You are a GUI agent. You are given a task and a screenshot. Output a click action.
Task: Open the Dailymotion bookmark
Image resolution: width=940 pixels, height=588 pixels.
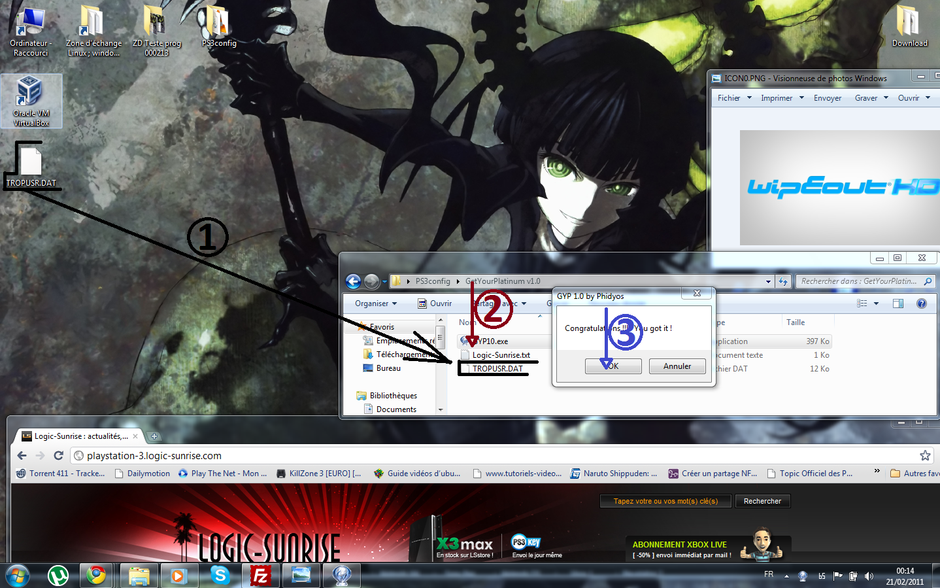coord(143,474)
